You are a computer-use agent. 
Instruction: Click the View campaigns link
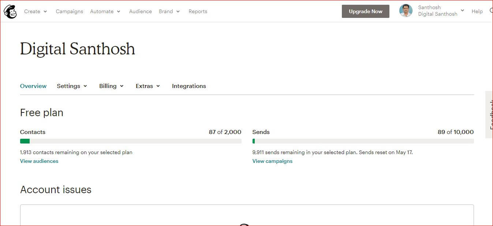[272, 161]
